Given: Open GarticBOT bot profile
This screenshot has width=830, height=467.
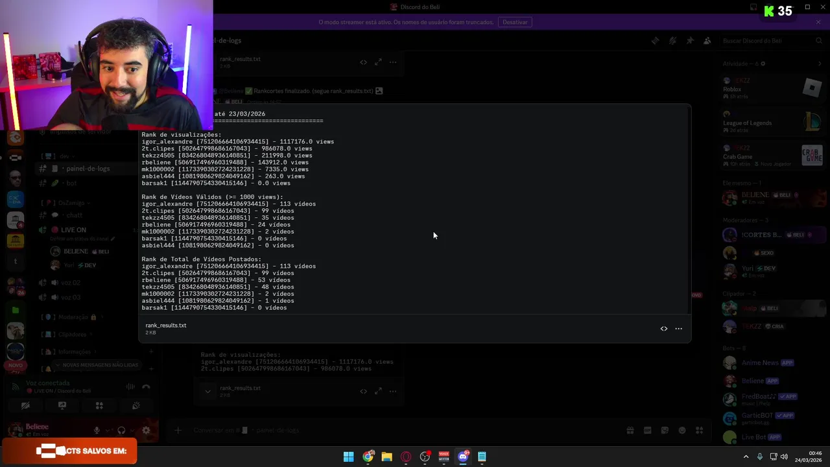Looking at the screenshot, I should 773,418.
